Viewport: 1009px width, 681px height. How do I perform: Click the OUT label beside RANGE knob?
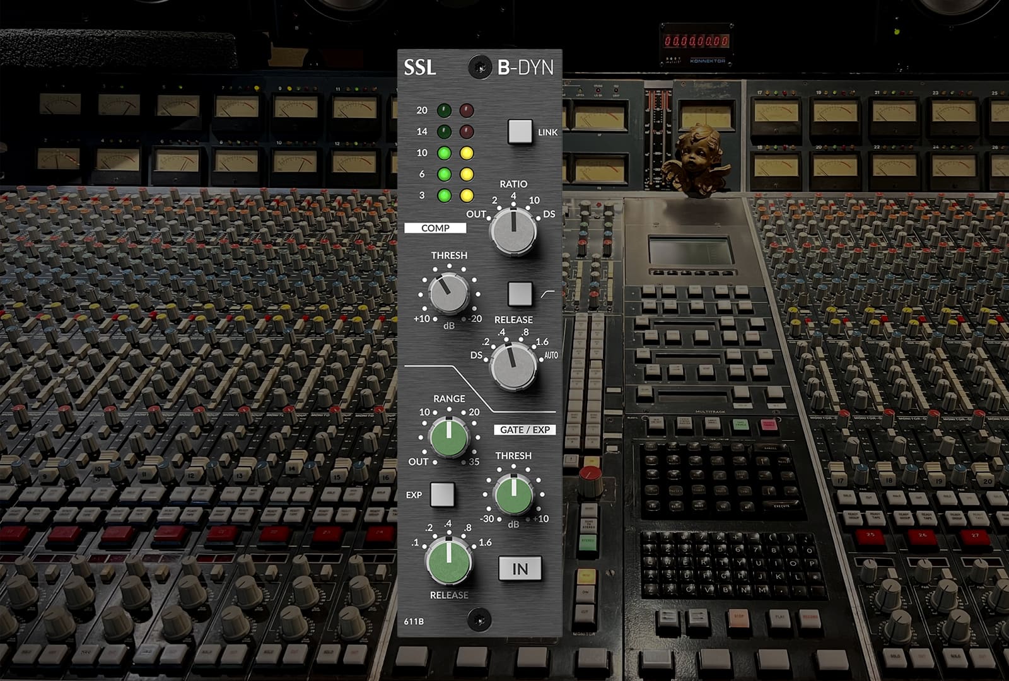[419, 462]
